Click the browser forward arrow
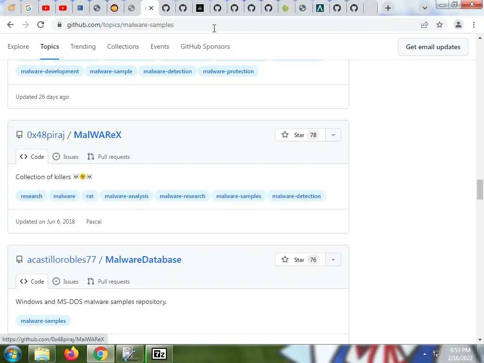The width and height of the screenshot is (484, 363). tap(26, 25)
